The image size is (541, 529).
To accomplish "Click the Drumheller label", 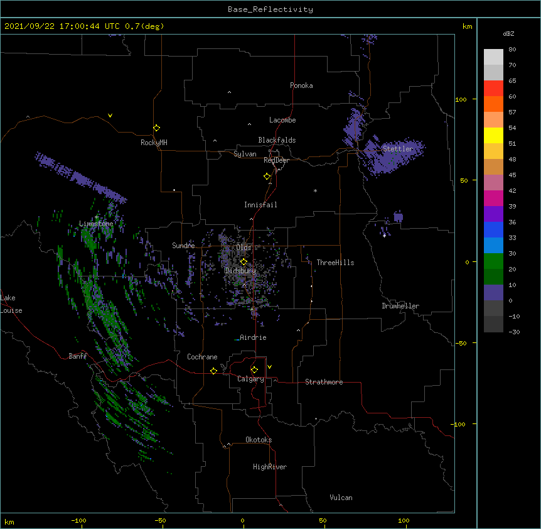I will point(400,306).
